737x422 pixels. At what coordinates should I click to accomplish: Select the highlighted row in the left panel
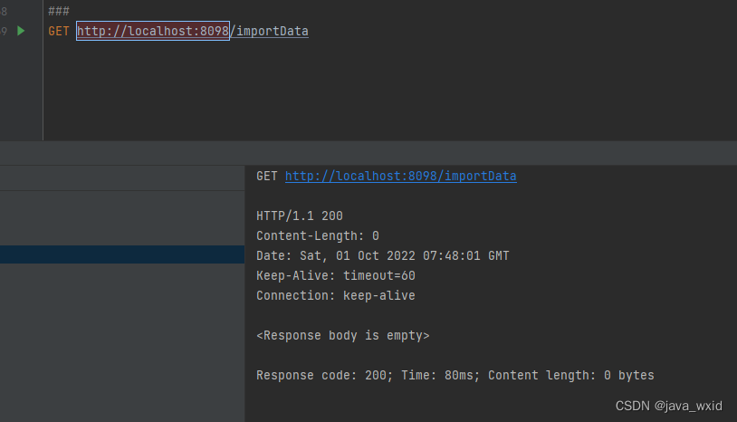click(x=122, y=254)
